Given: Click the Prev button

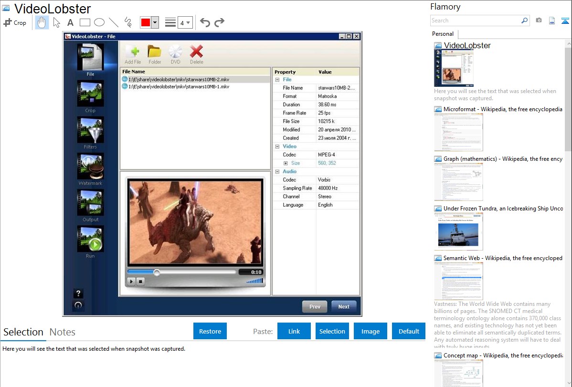Looking at the screenshot, I should 315,306.
